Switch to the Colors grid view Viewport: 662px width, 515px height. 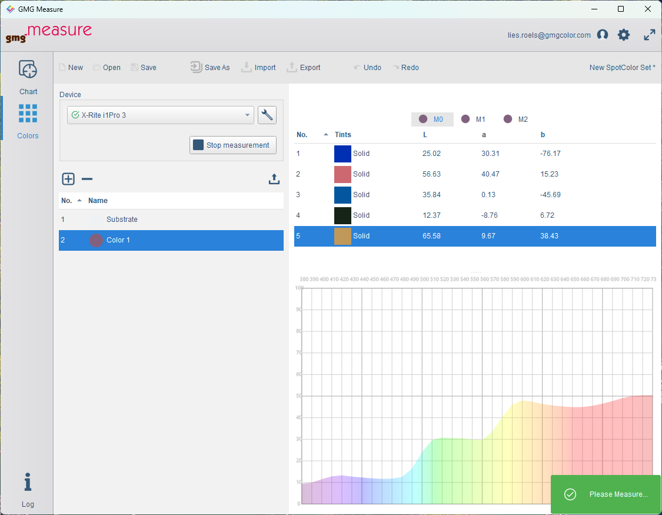coord(28,122)
